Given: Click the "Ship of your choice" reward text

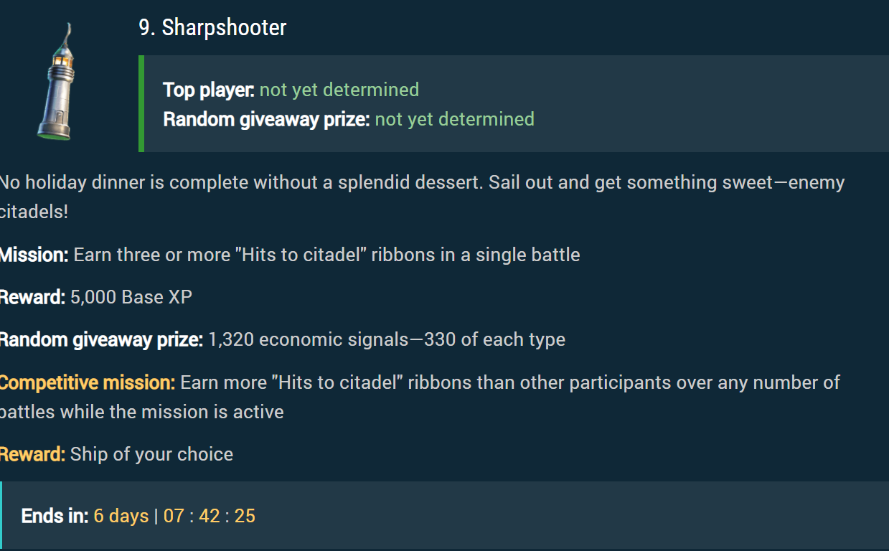Looking at the screenshot, I should (x=151, y=454).
